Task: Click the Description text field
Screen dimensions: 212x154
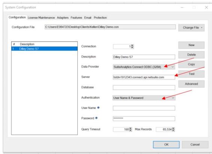Action: [144, 57]
